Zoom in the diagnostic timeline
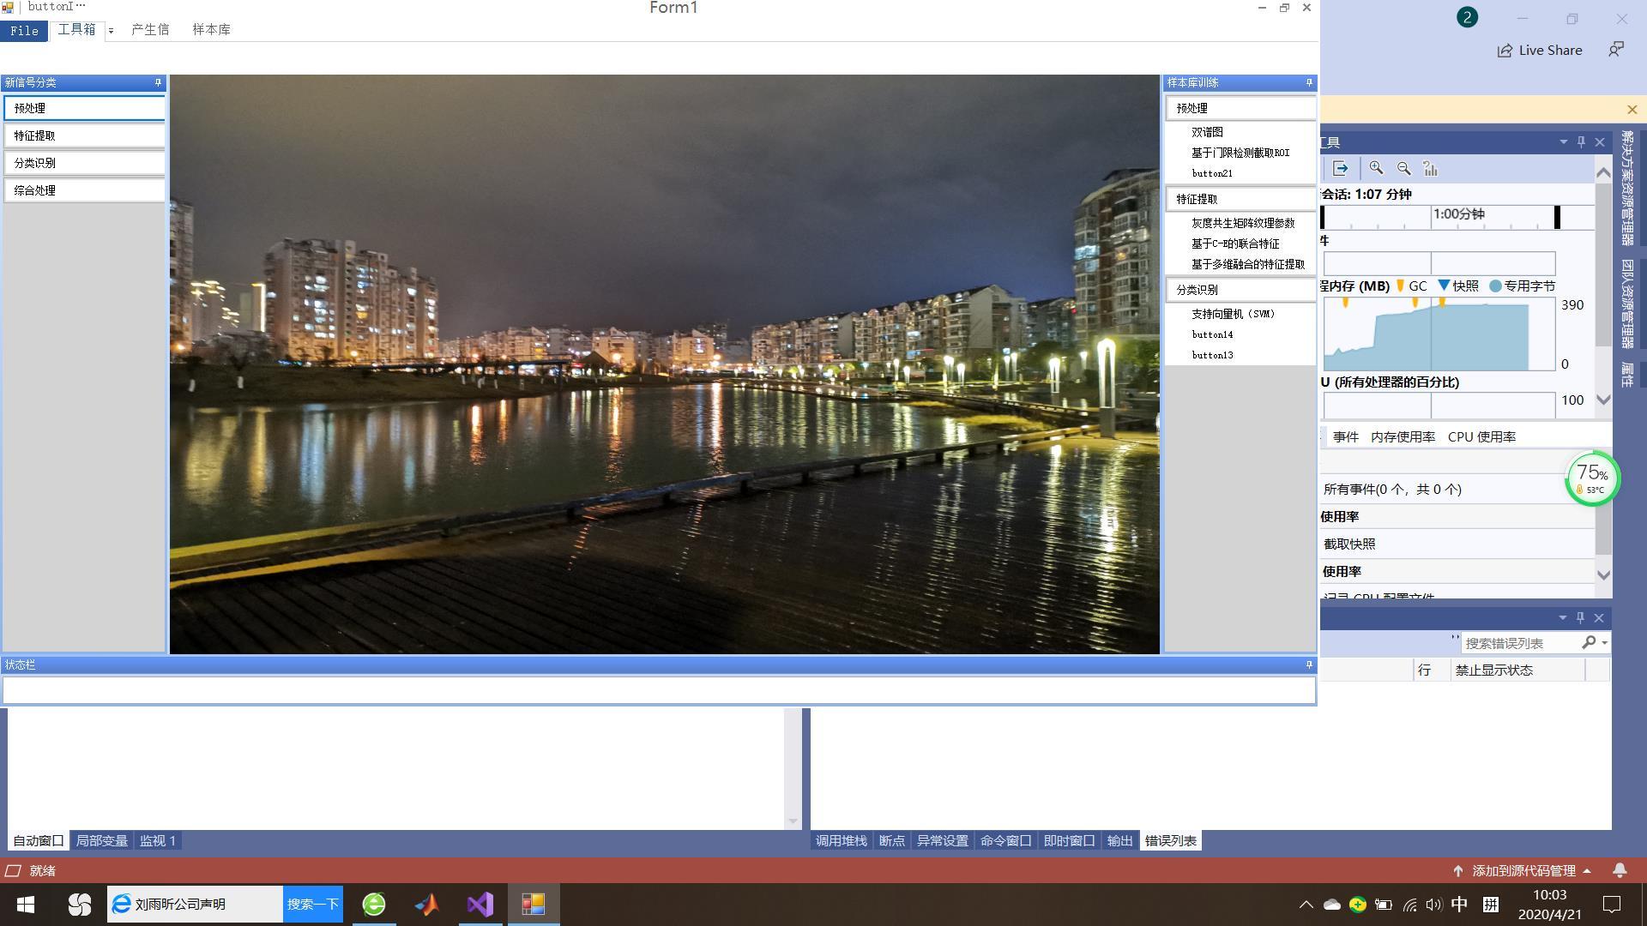This screenshot has height=926, width=1647. click(x=1376, y=169)
